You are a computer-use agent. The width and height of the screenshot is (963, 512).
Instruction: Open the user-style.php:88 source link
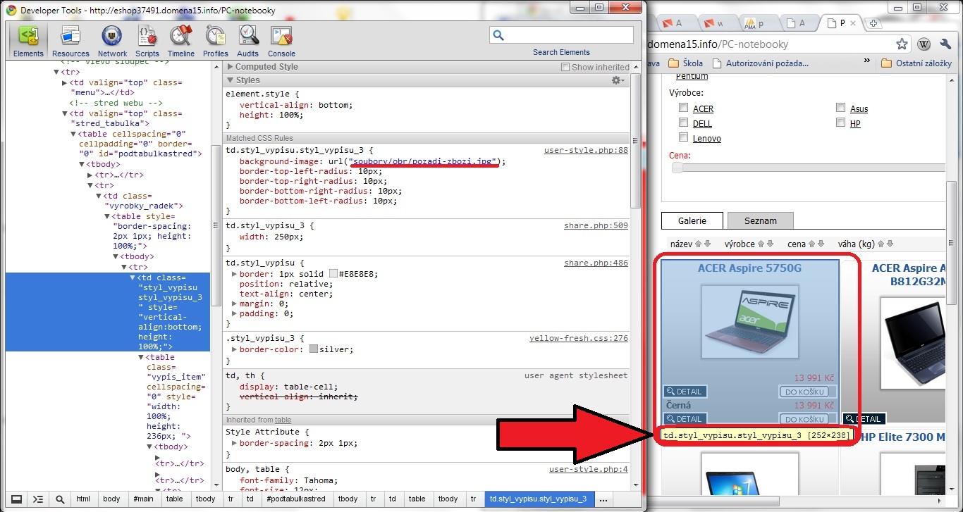(x=585, y=151)
